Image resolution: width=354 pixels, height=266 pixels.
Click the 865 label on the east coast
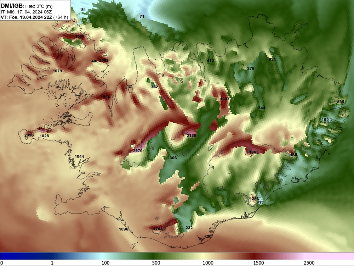point(341,102)
